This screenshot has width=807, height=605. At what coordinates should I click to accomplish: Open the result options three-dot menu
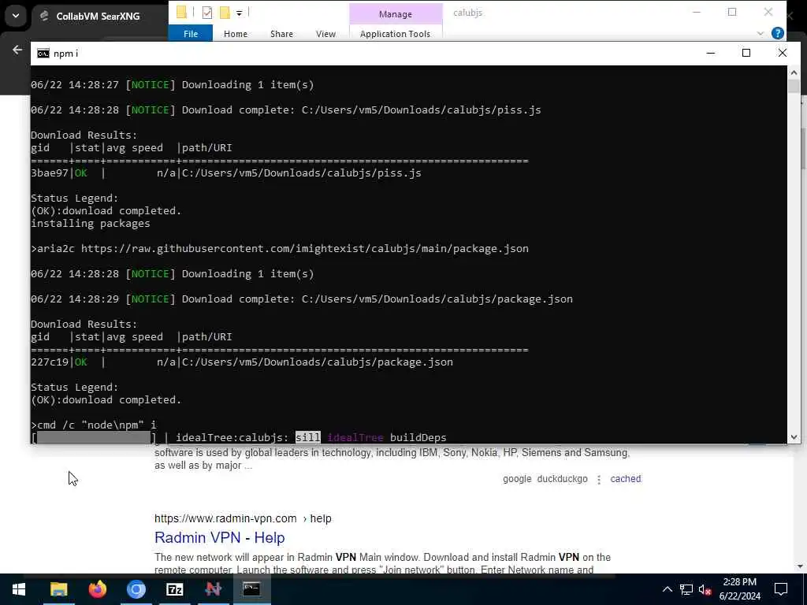coord(599,480)
